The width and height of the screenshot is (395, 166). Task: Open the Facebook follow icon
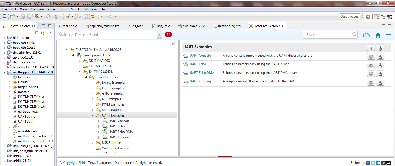[368, 163]
